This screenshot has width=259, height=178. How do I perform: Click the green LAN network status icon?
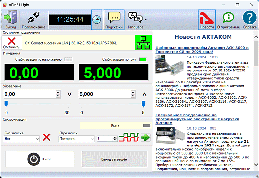(143, 43)
